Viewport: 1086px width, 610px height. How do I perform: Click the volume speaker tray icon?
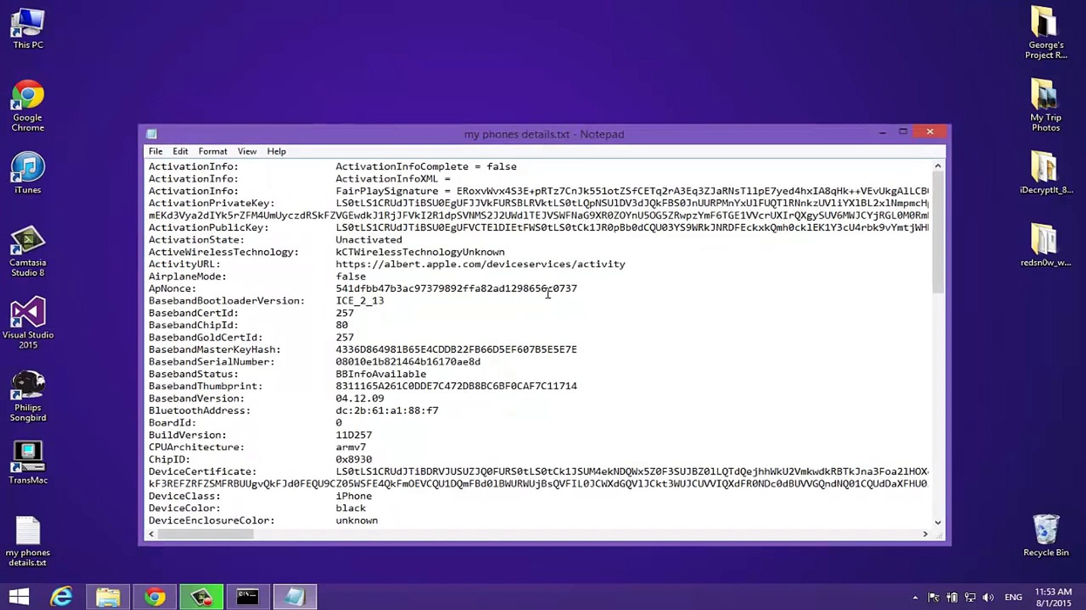point(988,597)
